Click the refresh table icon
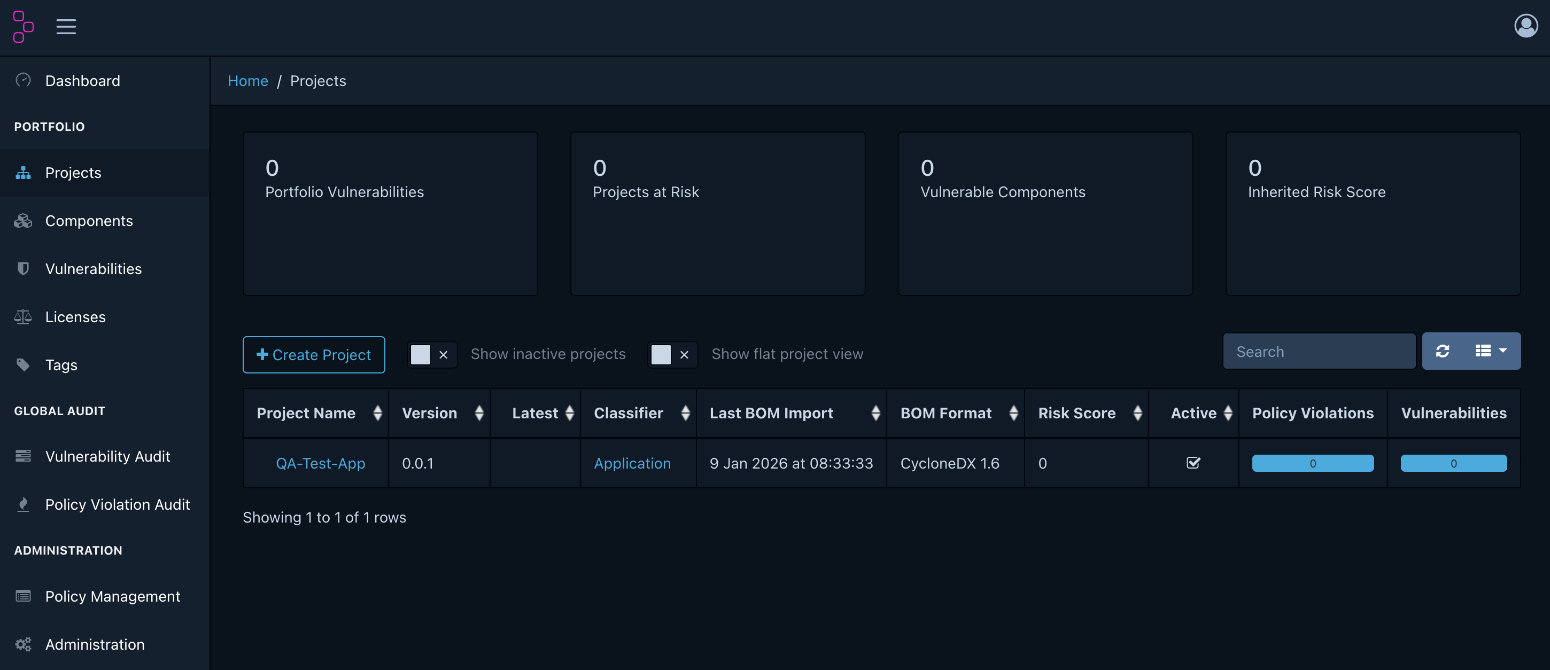Viewport: 1550px width, 670px height. click(1442, 351)
